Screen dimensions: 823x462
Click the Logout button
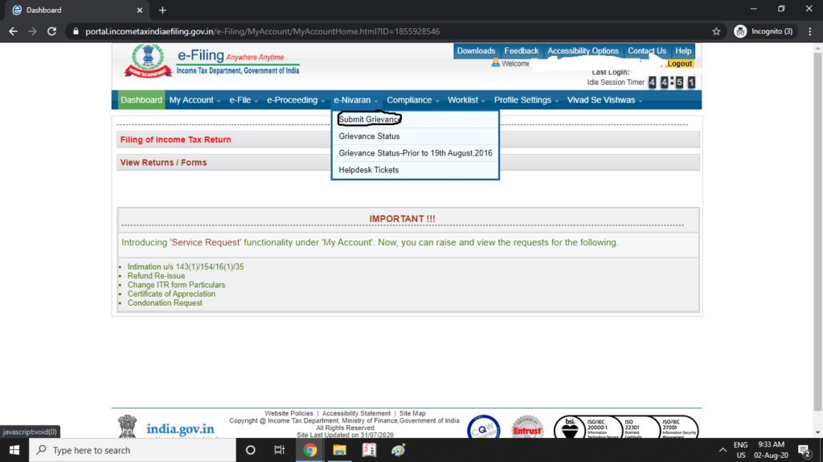click(679, 64)
